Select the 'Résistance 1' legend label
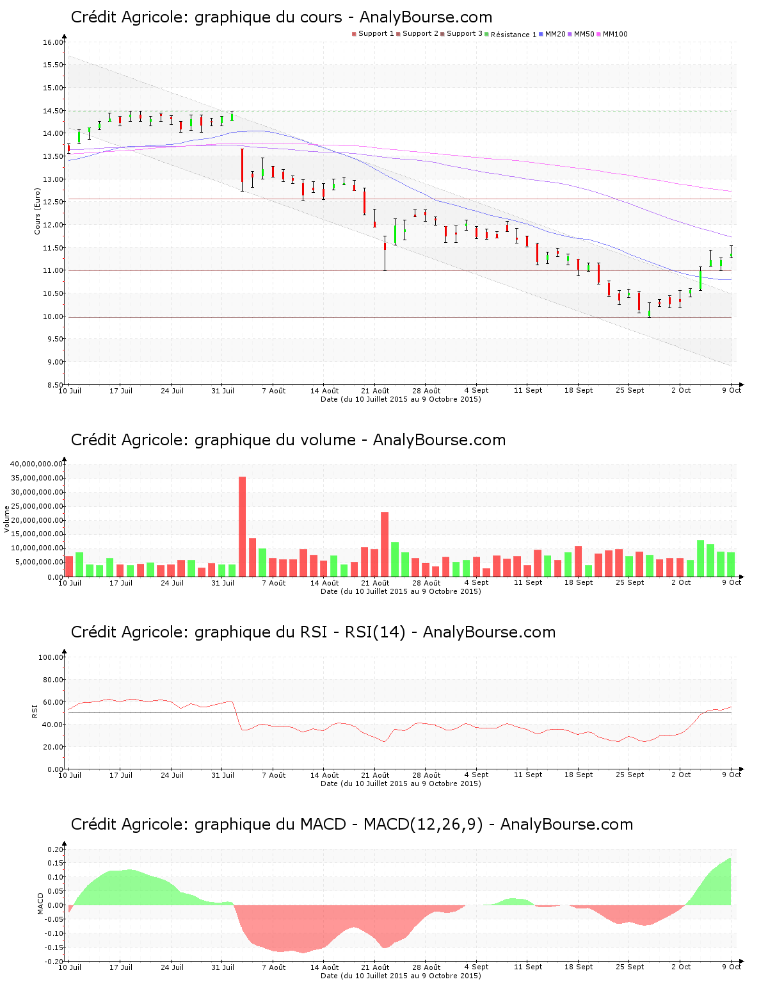Image resolution: width=768 pixels, height=993 pixels. click(514, 35)
